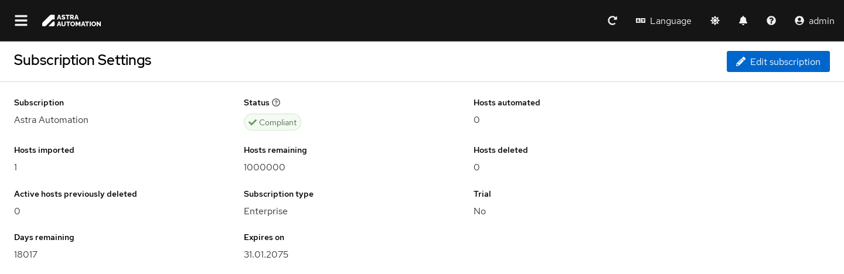Click the Enterprise subscription type value

266,211
